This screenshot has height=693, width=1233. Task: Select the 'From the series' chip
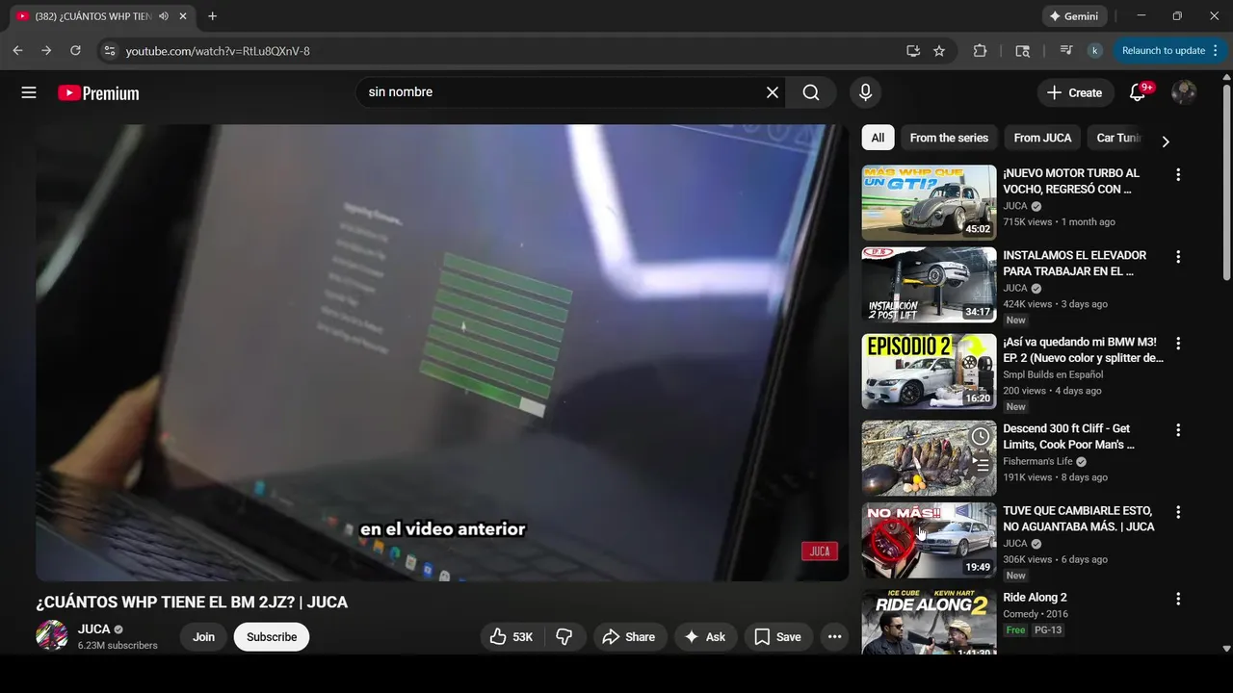tap(949, 138)
